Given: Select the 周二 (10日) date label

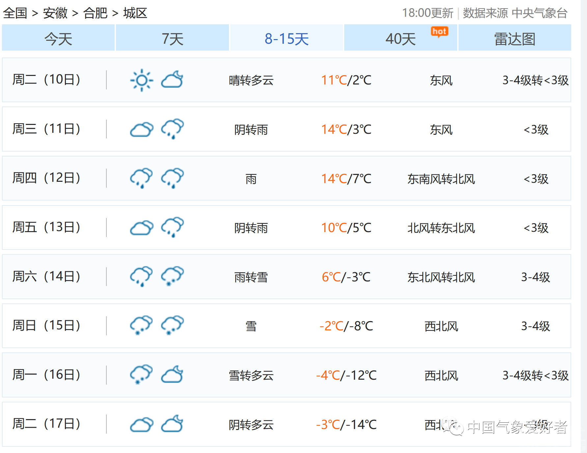Looking at the screenshot, I should tap(46, 80).
